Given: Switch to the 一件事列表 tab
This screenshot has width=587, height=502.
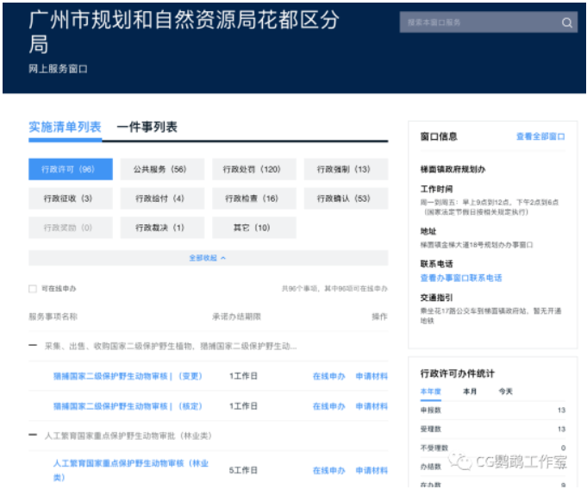Looking at the screenshot, I should click(147, 127).
